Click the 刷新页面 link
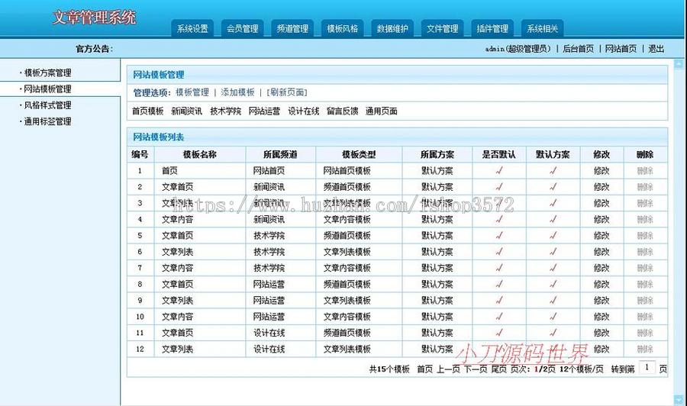This screenshot has width=687, height=406. 287,92
